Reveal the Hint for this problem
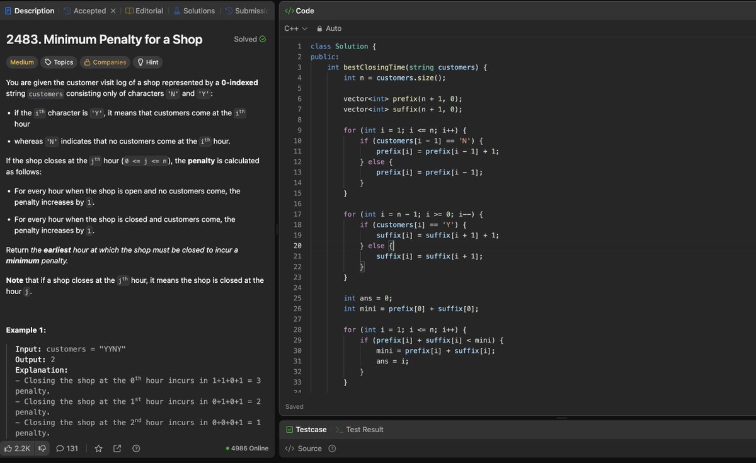 (147, 62)
